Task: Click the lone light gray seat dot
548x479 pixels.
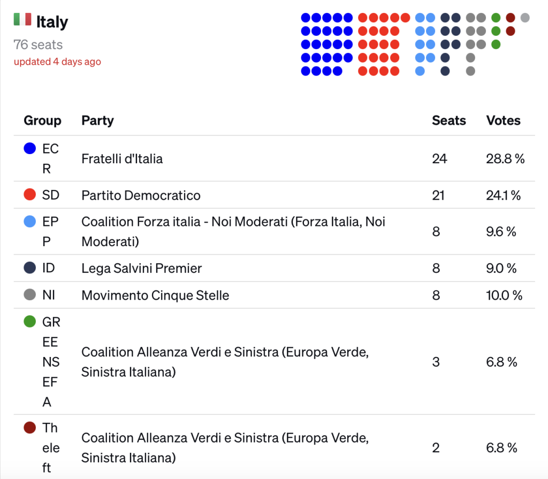Action: pyautogui.click(x=525, y=18)
